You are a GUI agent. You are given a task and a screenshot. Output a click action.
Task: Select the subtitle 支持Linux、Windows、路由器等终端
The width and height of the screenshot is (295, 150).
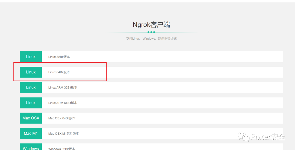[x=151, y=39]
